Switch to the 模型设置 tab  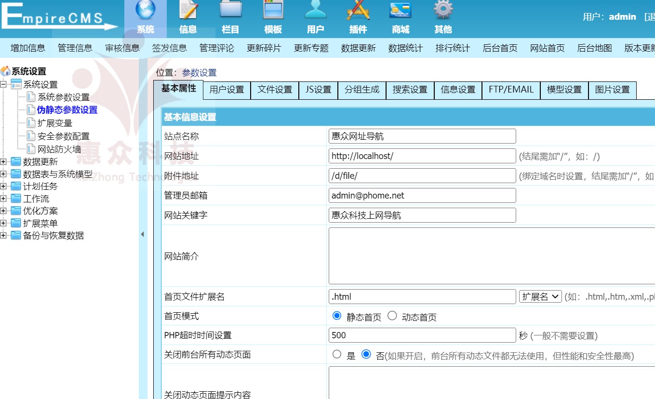(564, 90)
